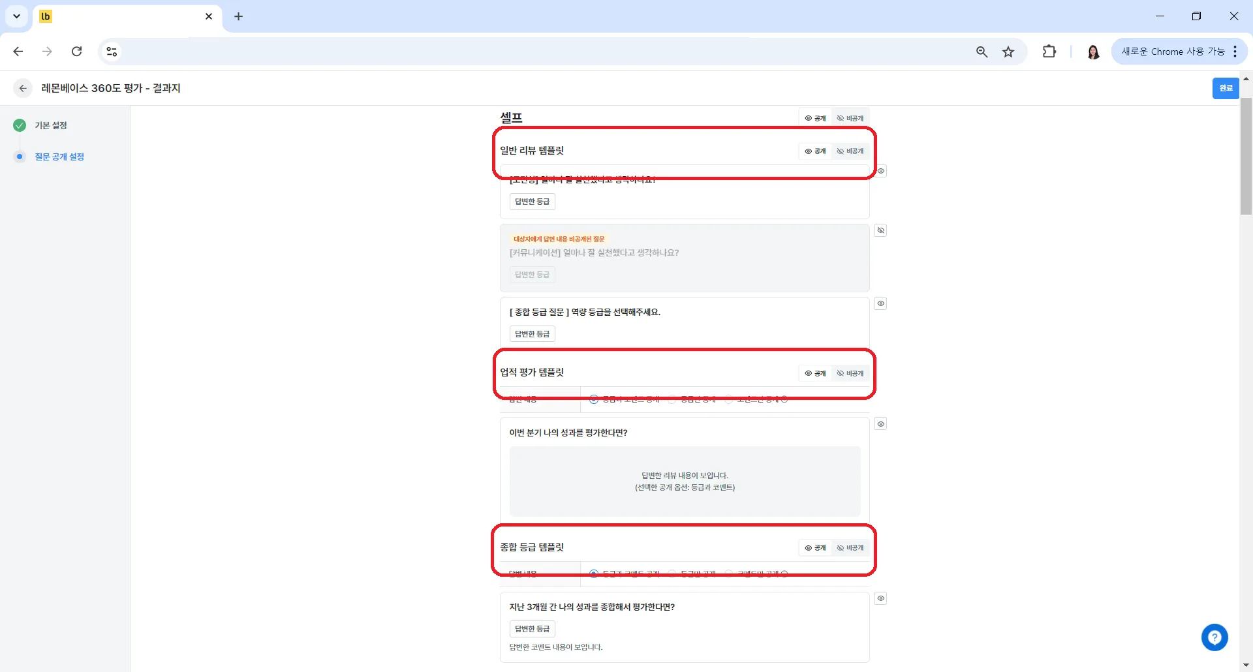This screenshot has width=1253, height=672.
Task: Bookmark this page with the star icon
Action: tap(1008, 52)
